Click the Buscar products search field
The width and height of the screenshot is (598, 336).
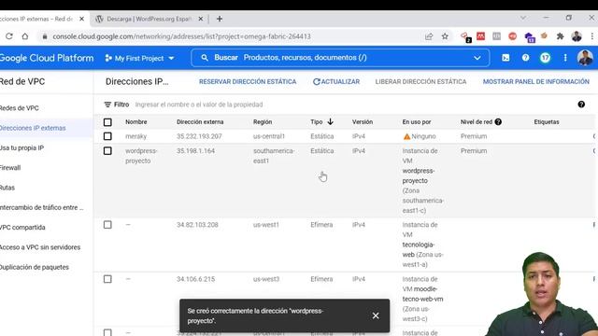click(340, 58)
